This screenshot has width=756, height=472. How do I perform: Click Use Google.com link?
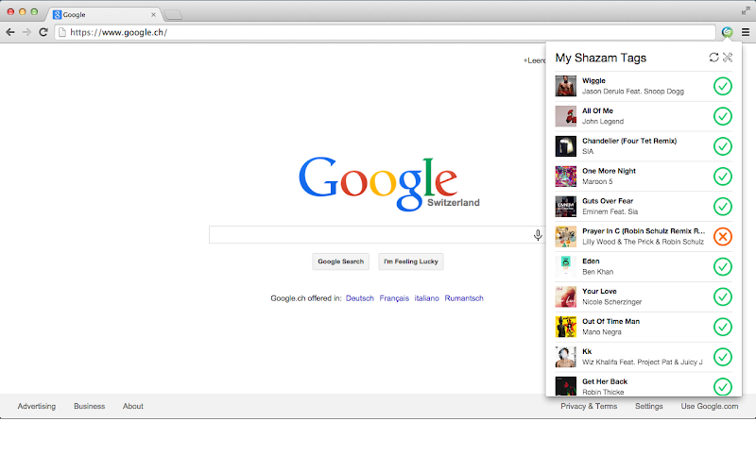tap(710, 406)
